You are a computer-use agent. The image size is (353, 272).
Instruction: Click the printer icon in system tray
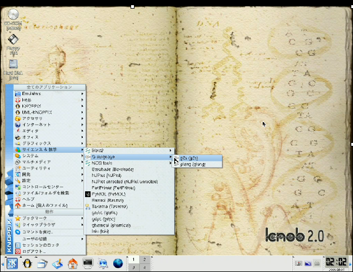pos(317,263)
